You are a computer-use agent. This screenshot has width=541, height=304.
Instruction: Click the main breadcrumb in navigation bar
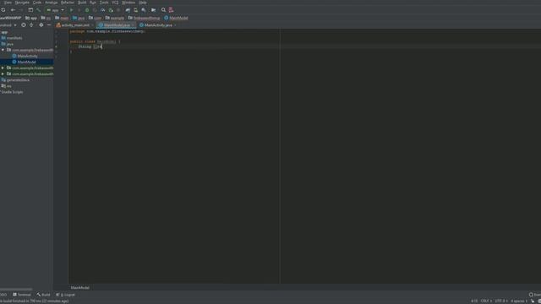pos(62,18)
